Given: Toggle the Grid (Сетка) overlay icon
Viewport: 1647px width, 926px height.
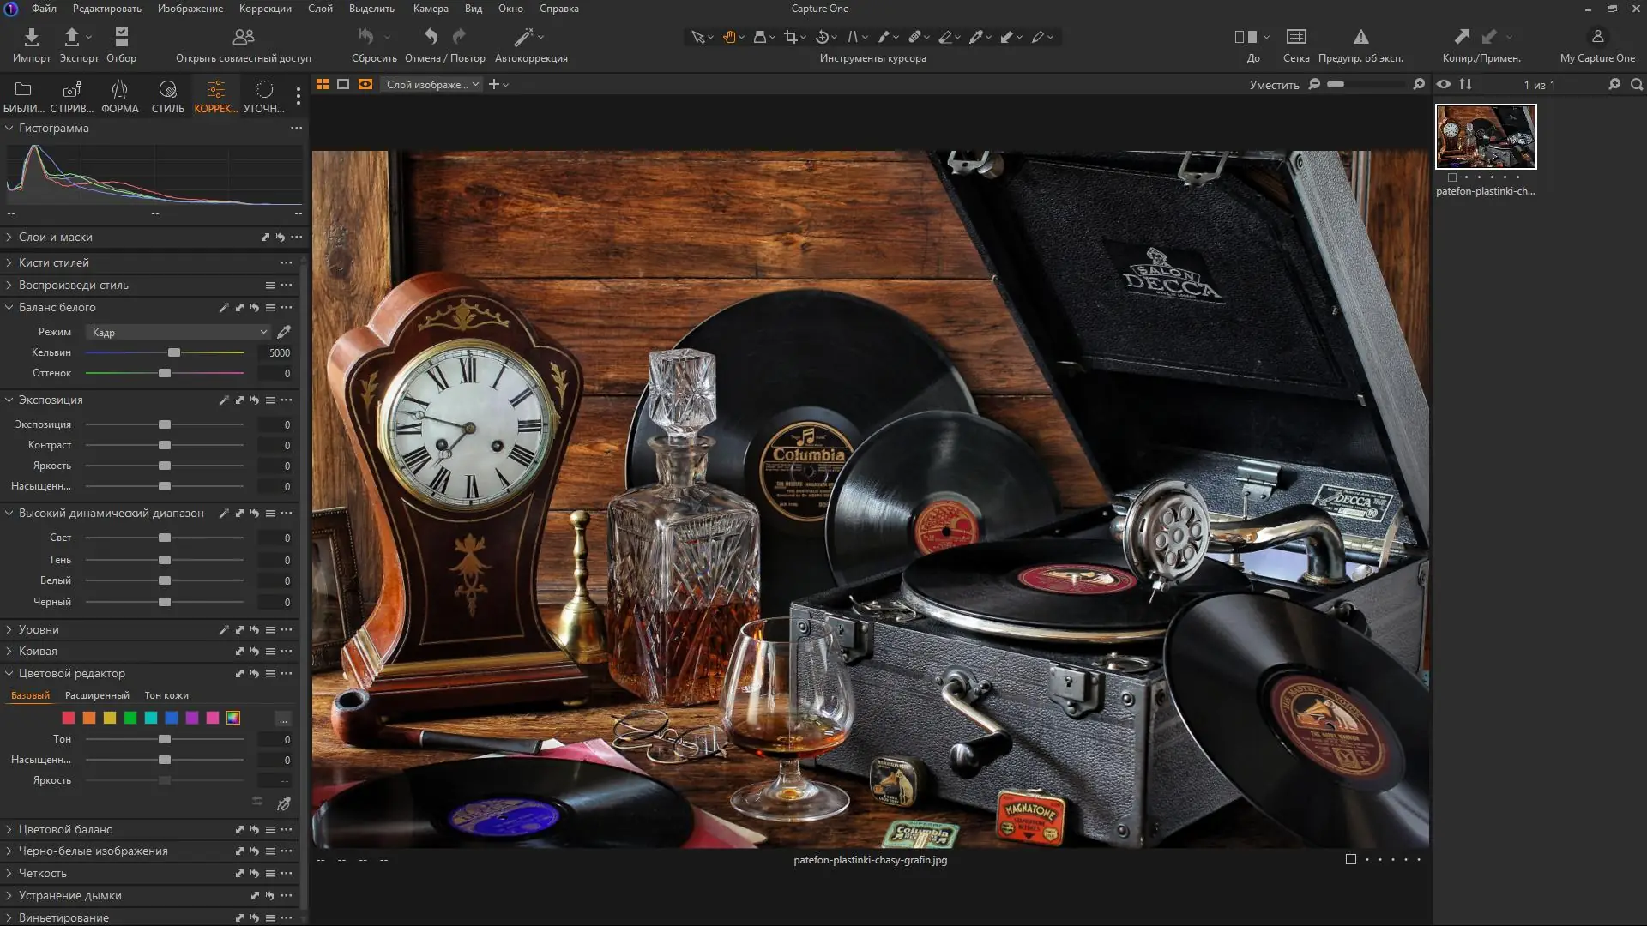Looking at the screenshot, I should click(x=1296, y=37).
